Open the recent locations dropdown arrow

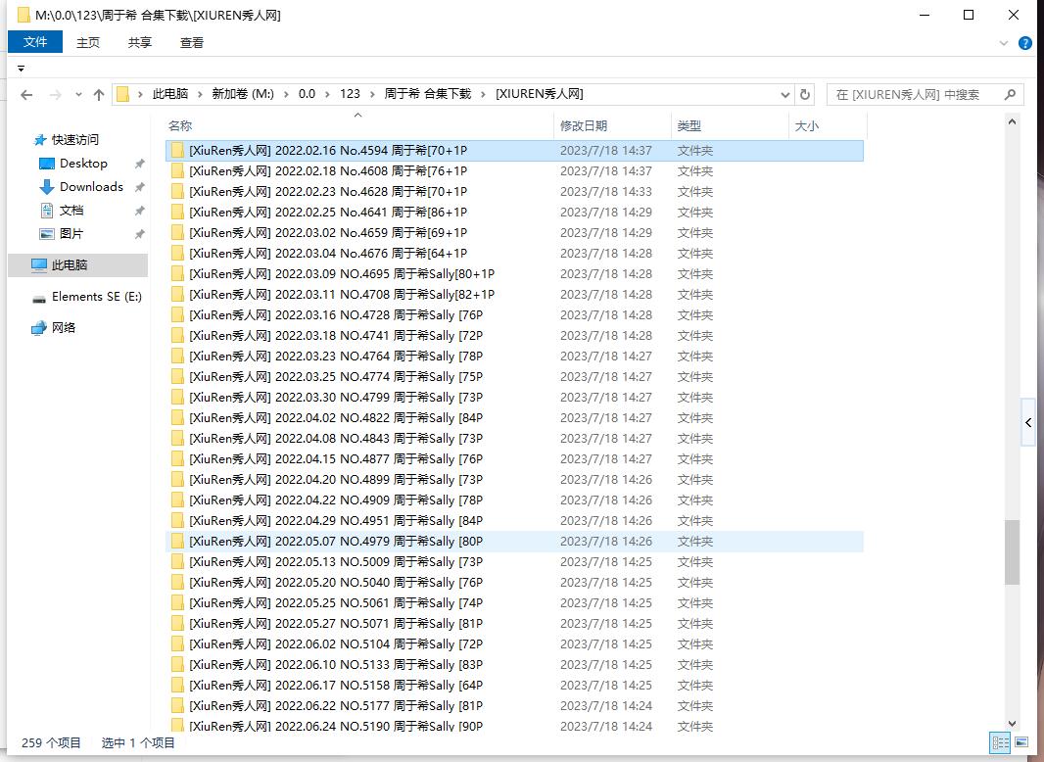pos(78,95)
